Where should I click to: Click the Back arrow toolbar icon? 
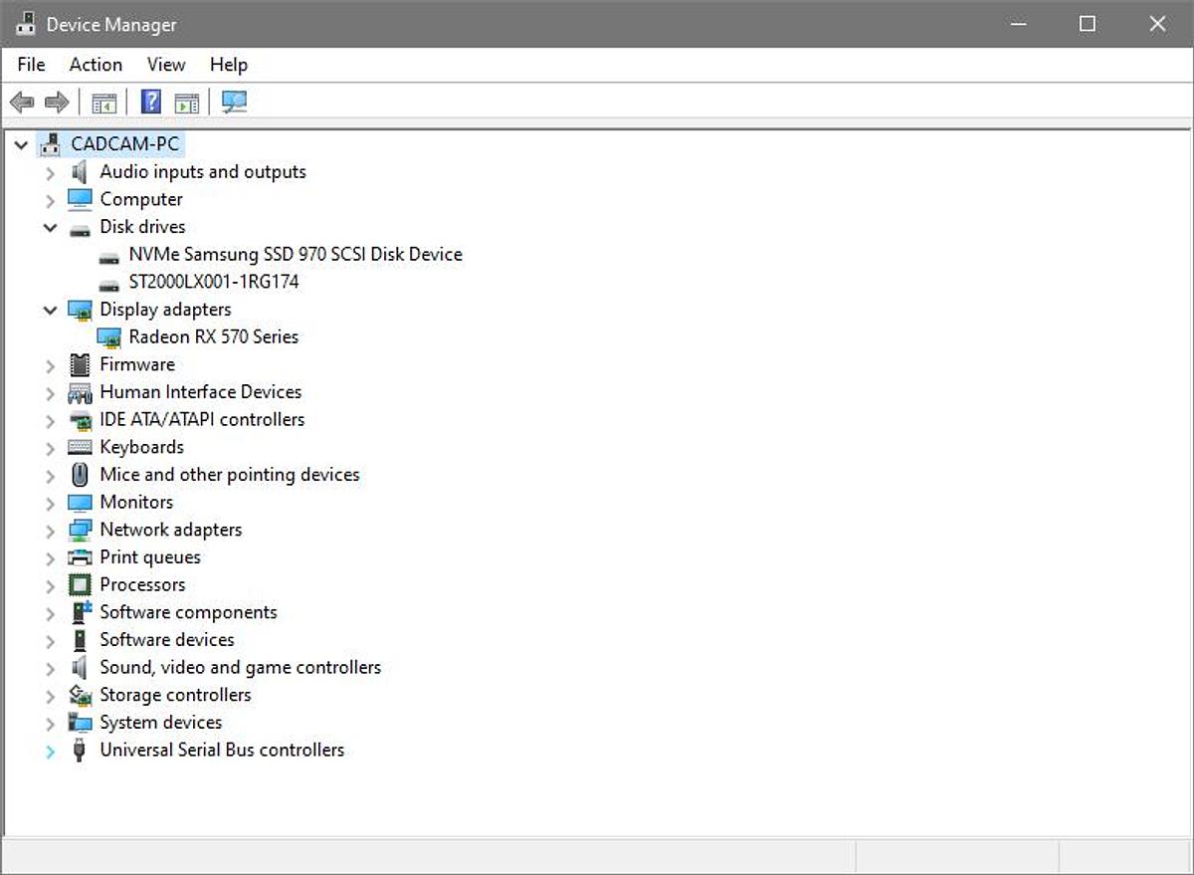click(22, 102)
